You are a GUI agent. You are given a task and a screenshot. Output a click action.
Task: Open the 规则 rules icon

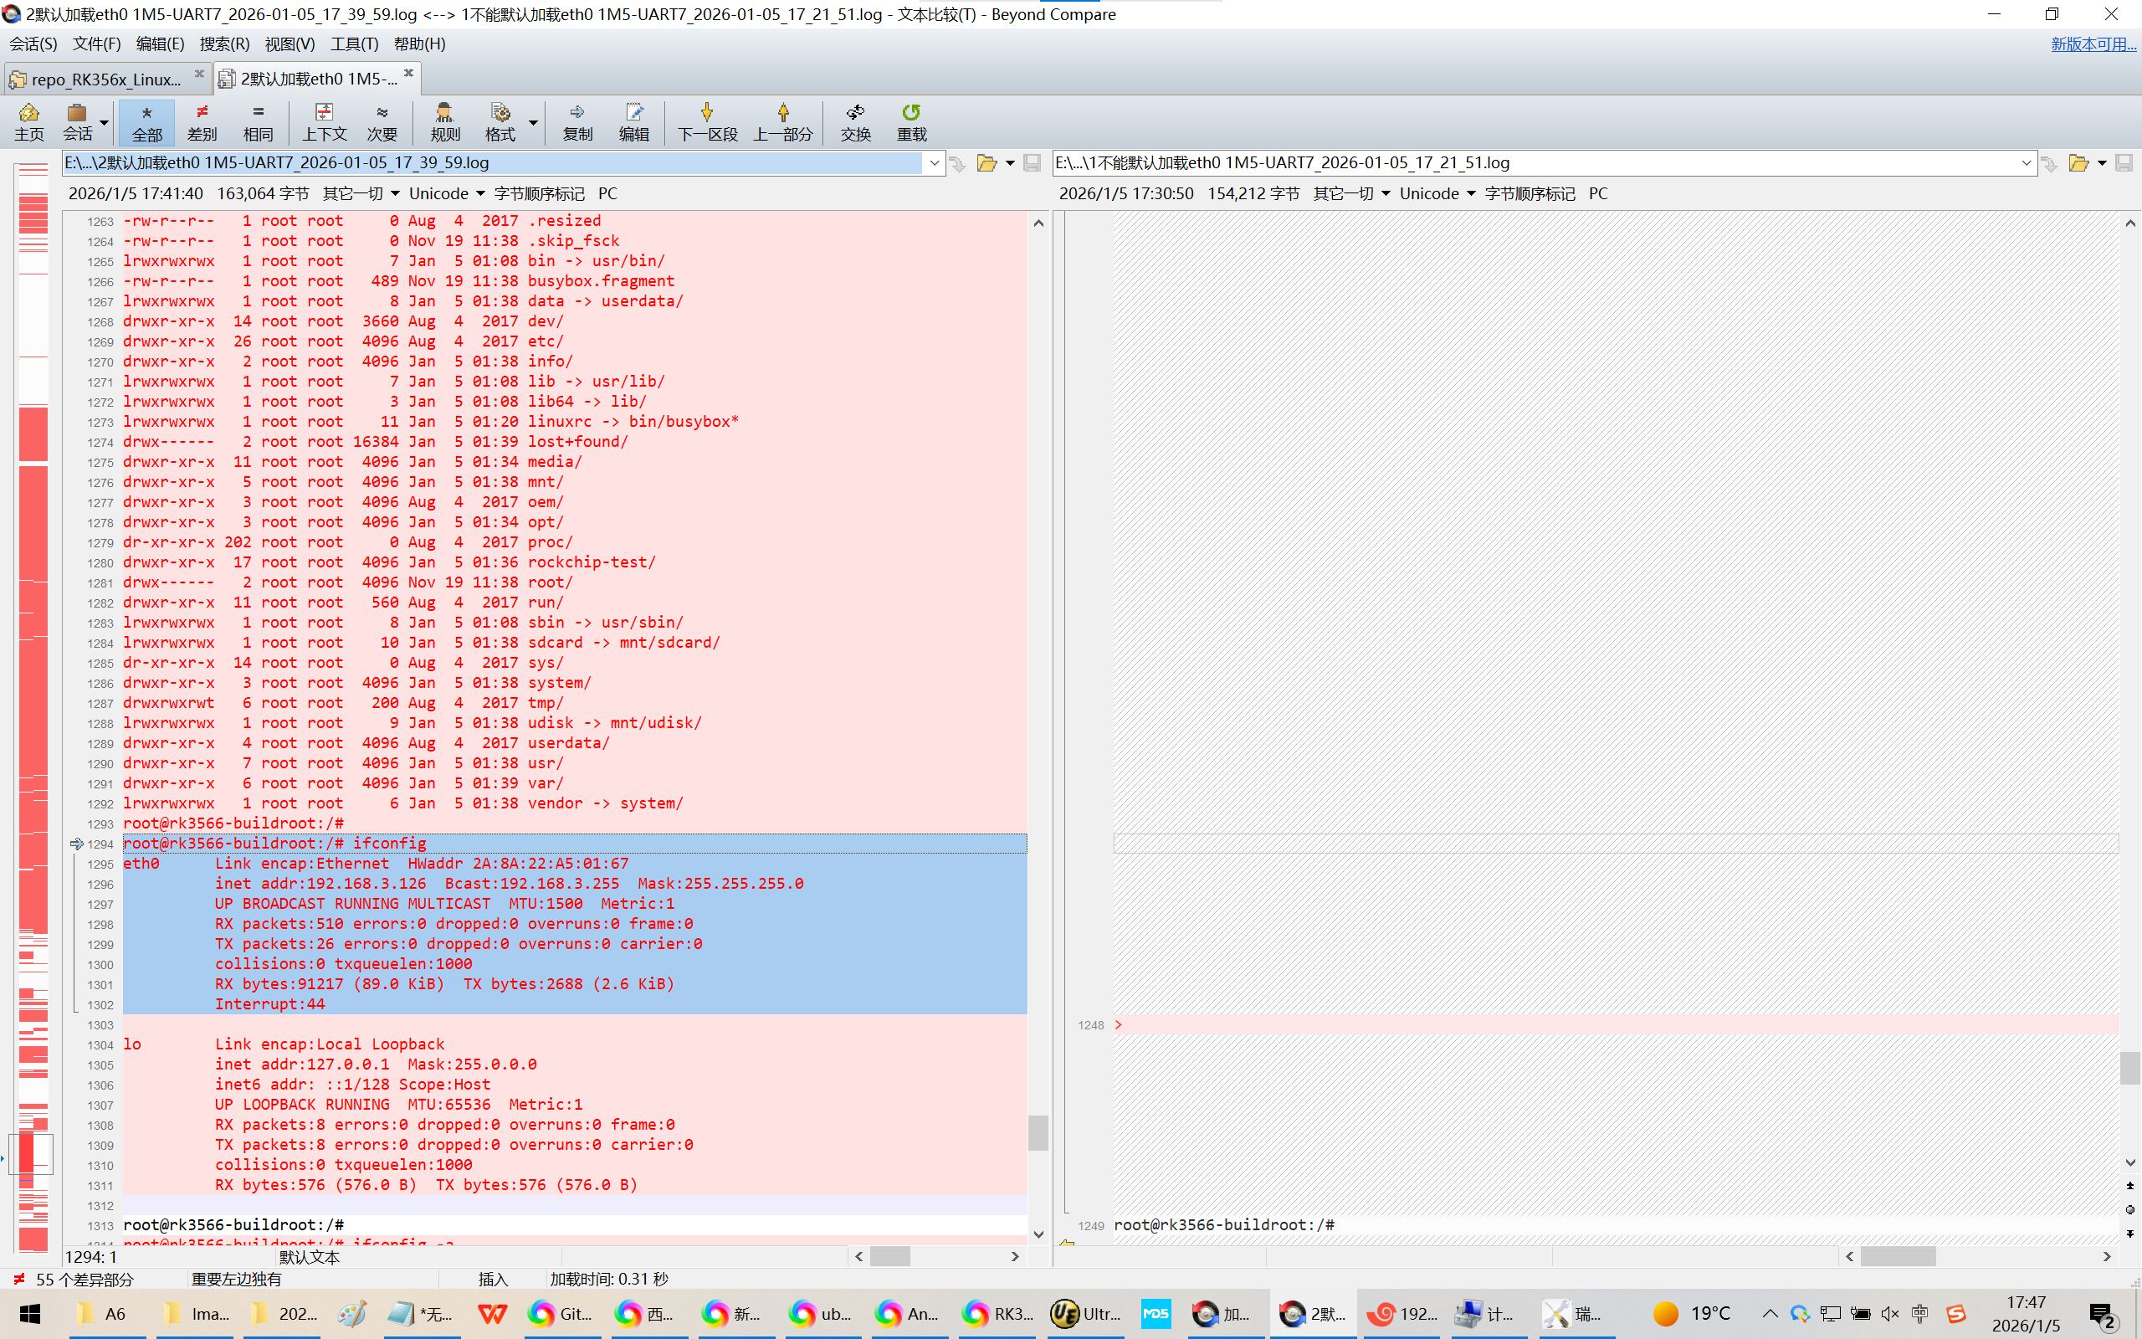[444, 121]
